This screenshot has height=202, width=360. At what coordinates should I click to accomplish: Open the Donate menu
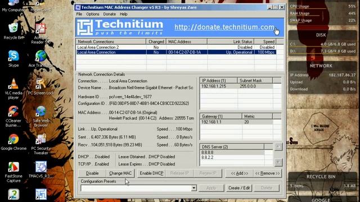pyautogui.click(x=109, y=14)
